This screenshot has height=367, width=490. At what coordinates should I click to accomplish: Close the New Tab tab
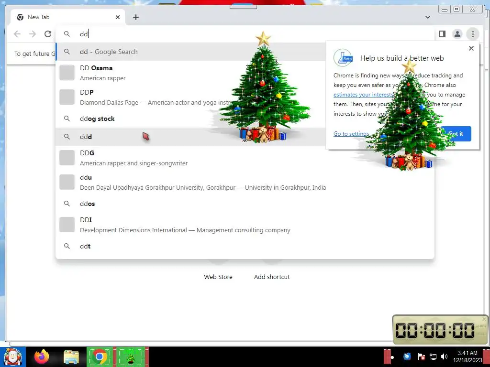(x=118, y=17)
